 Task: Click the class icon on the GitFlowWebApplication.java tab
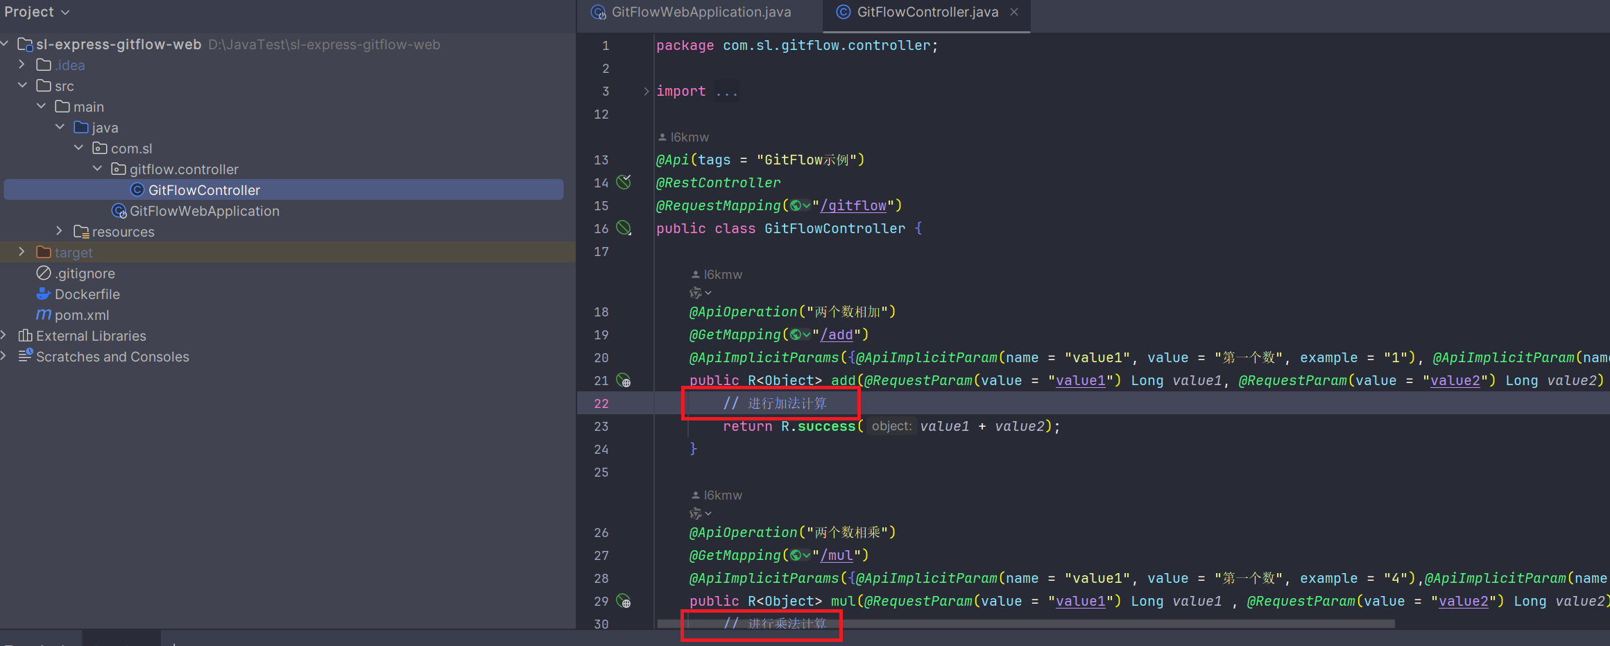[x=598, y=12]
